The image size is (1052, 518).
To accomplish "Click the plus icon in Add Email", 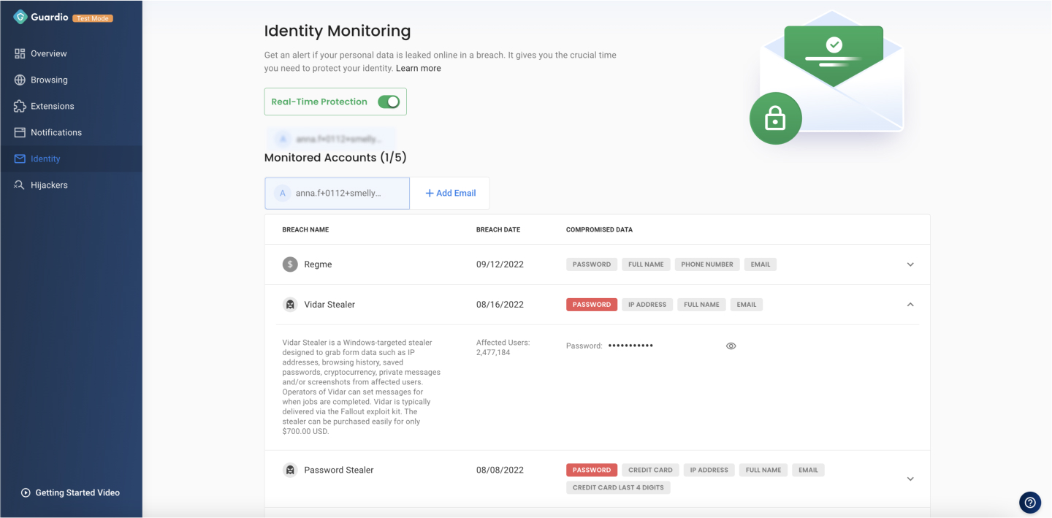I will tap(430, 193).
